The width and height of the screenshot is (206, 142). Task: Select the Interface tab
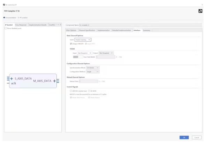pyautogui.click(x=137, y=30)
